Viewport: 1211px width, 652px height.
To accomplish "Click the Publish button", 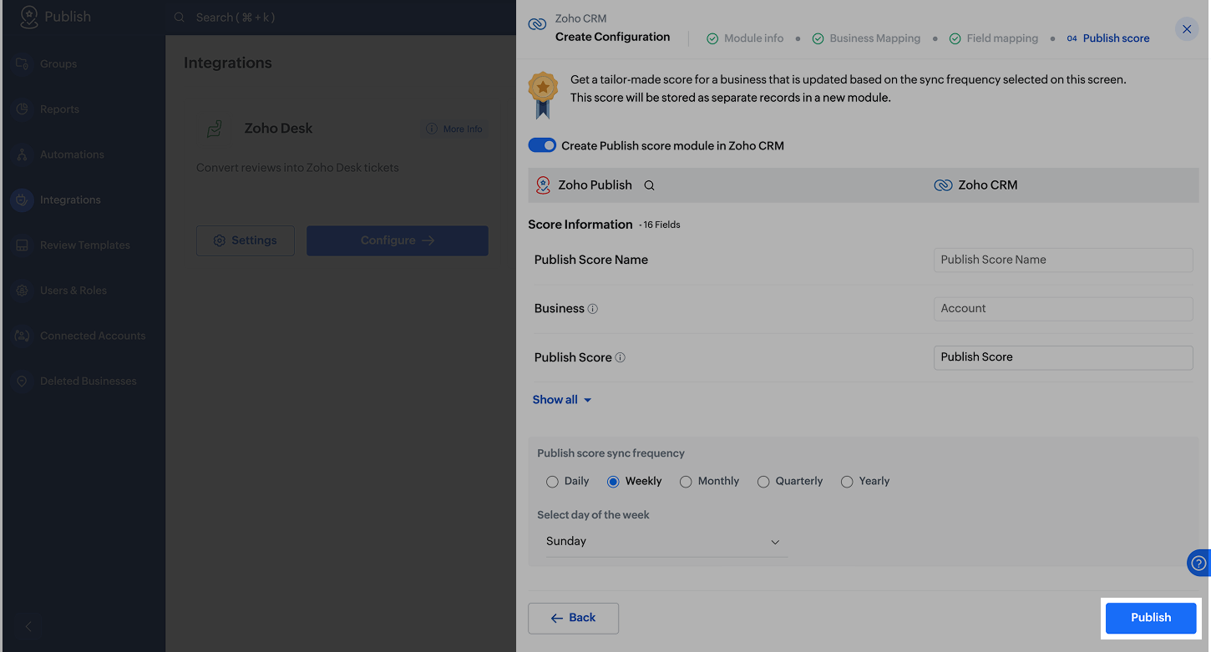I will [1151, 618].
